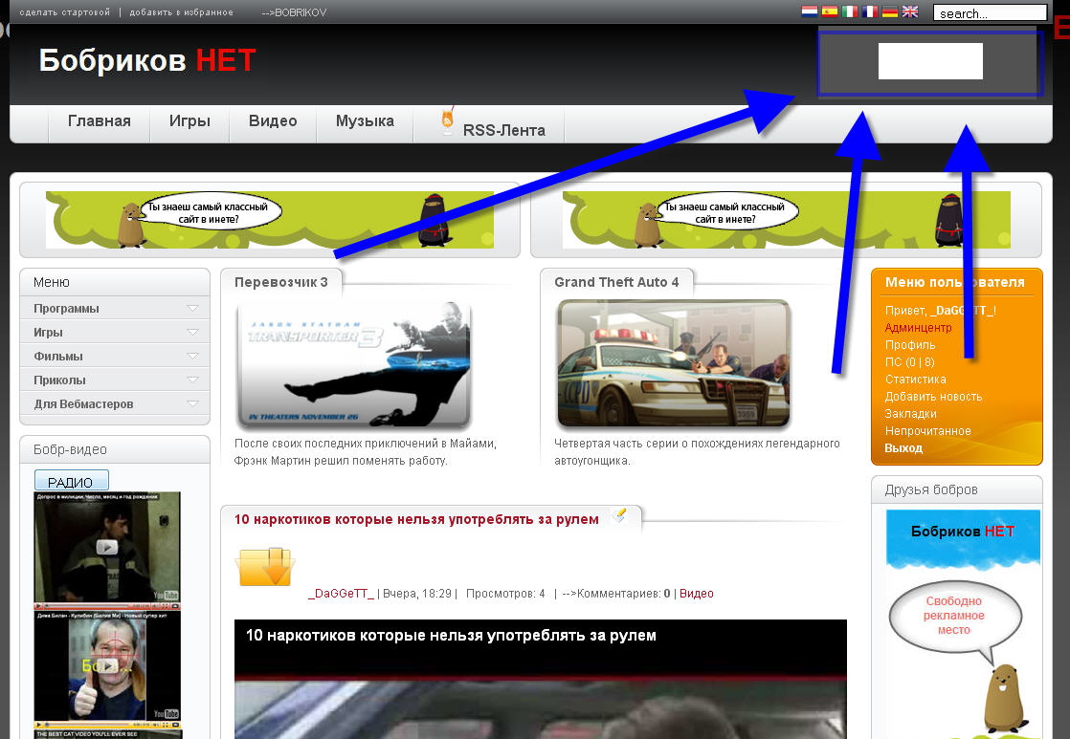Open Непрочитанное in user menu
The width and height of the screenshot is (1070, 739).
(x=927, y=431)
